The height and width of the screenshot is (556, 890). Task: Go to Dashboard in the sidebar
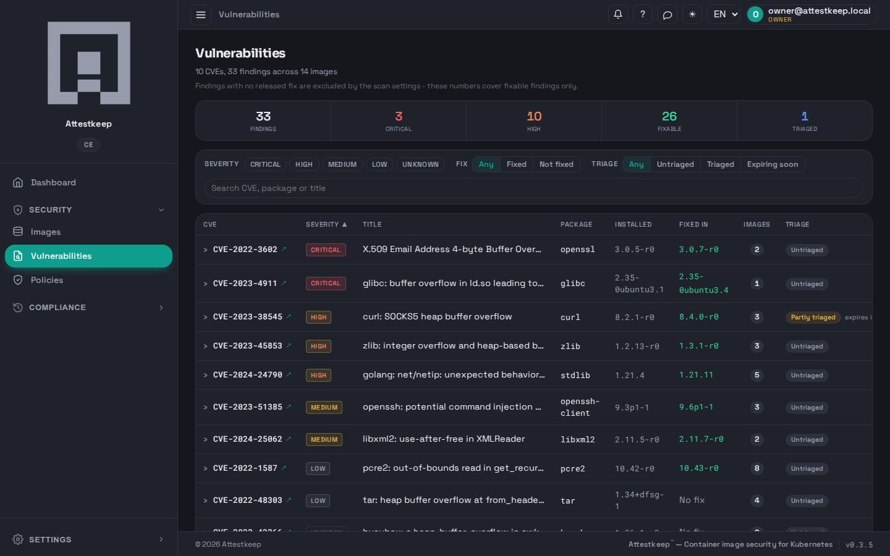click(x=88, y=182)
